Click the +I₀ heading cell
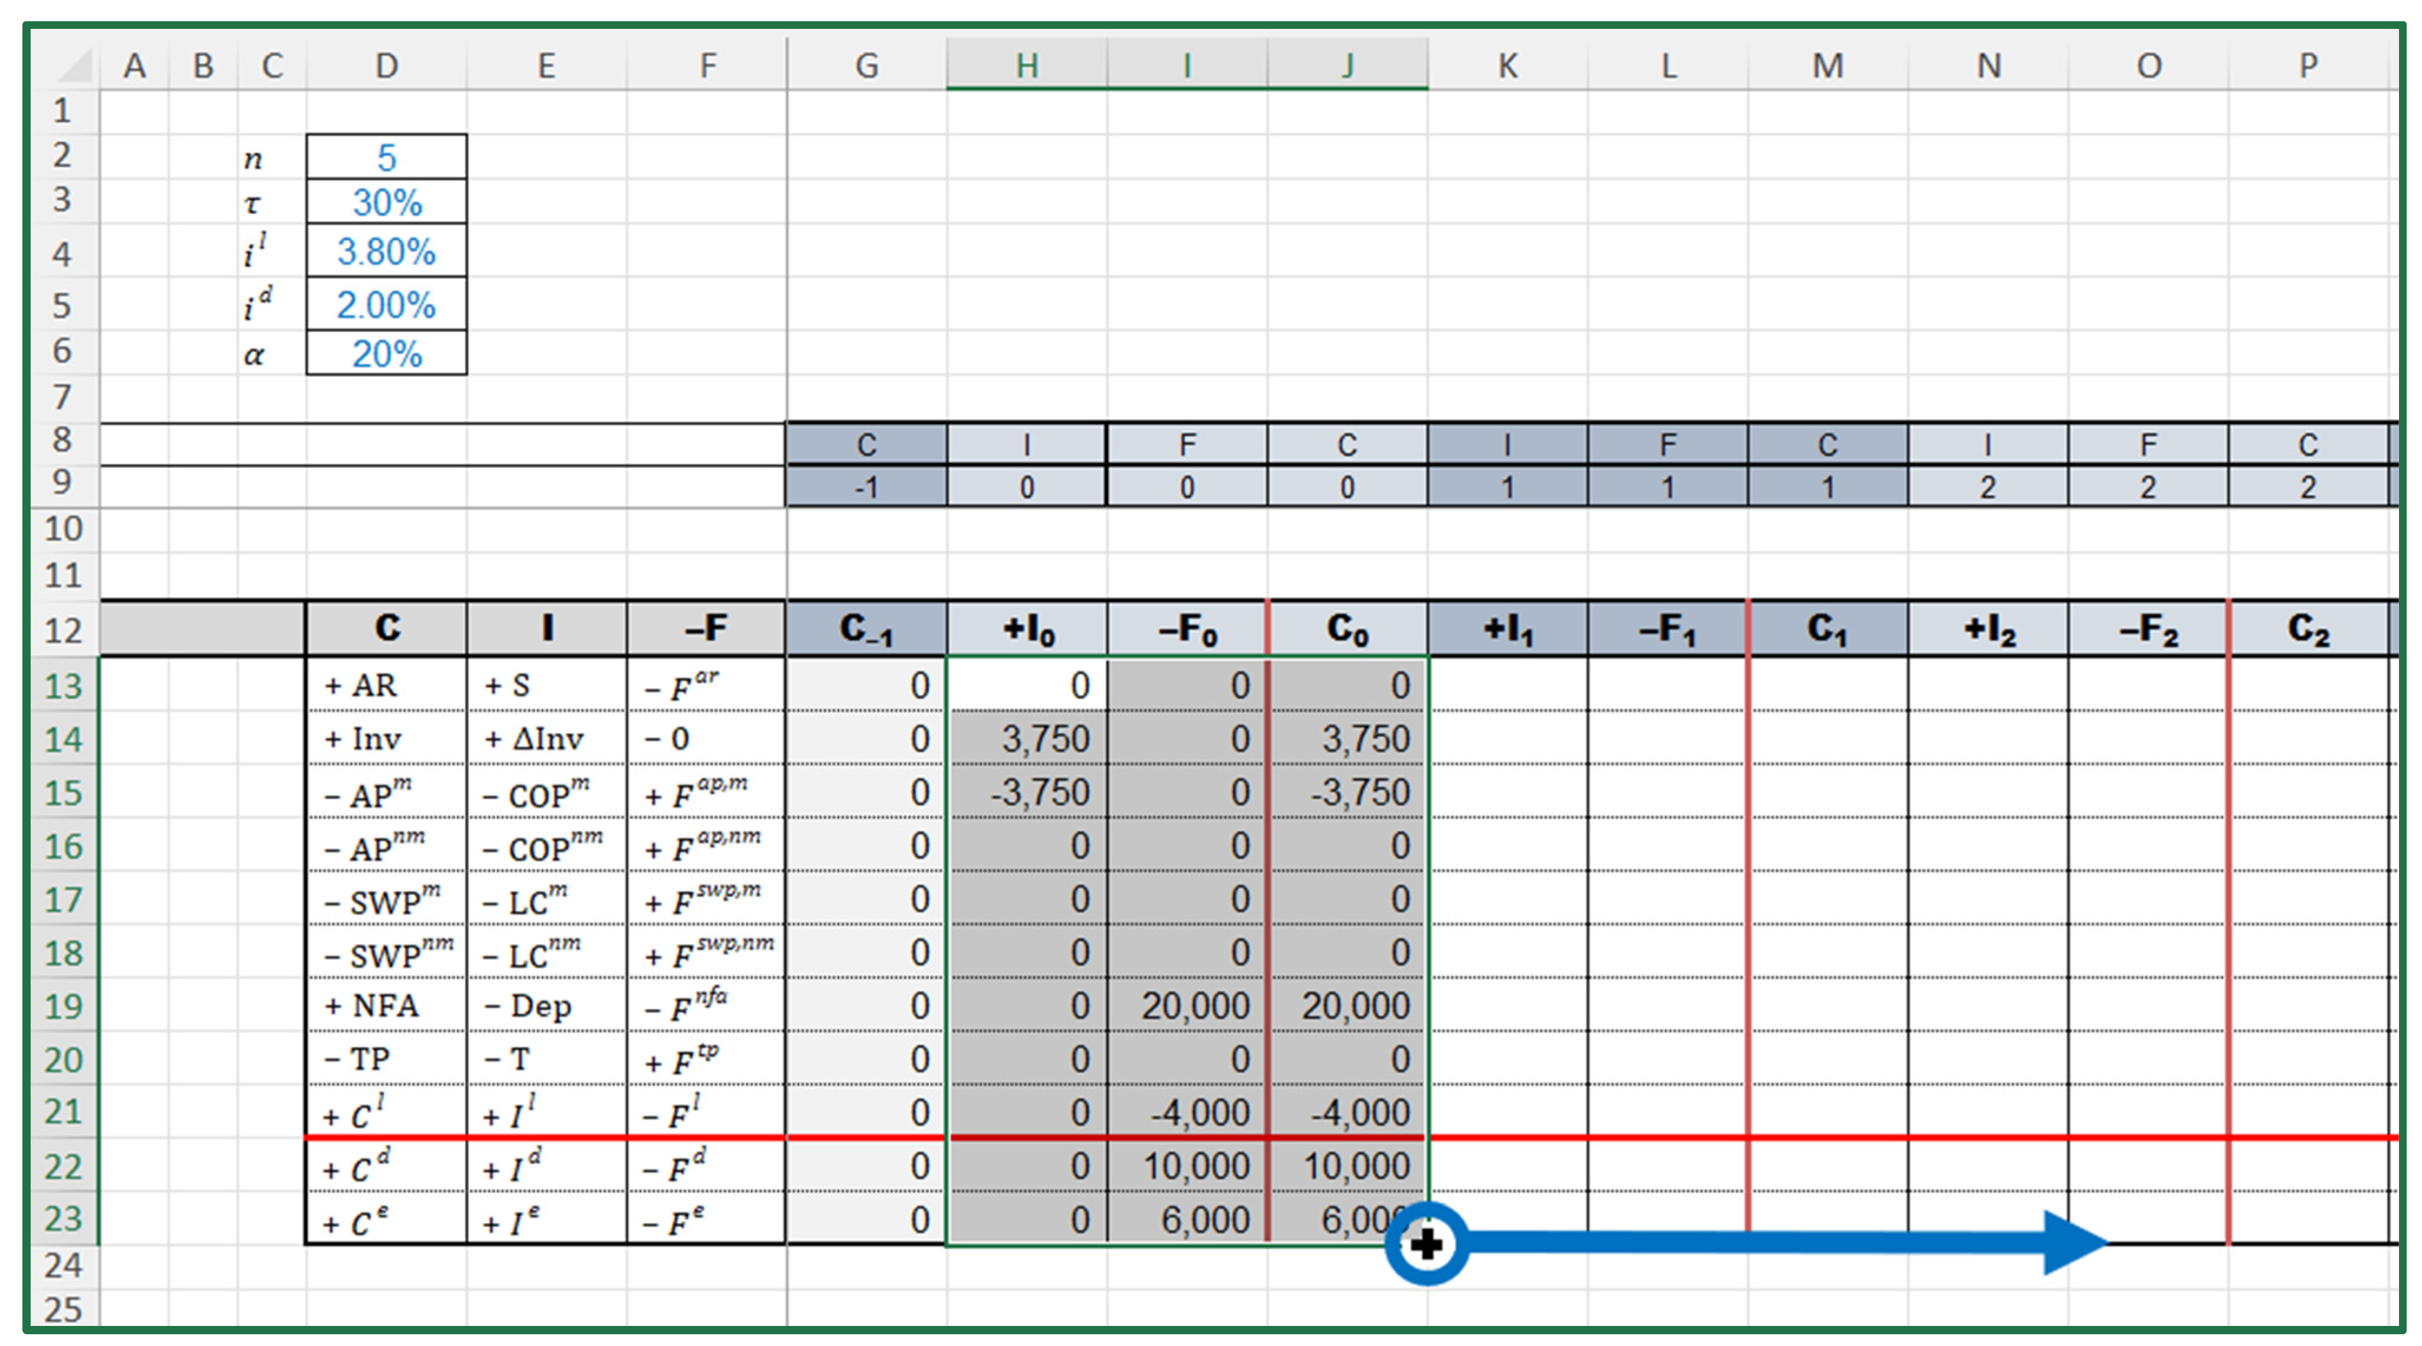Viewport: 2422px width, 1346px height. point(1027,629)
